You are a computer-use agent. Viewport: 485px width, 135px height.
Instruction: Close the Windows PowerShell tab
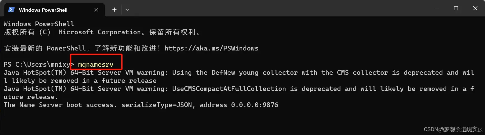96,10
